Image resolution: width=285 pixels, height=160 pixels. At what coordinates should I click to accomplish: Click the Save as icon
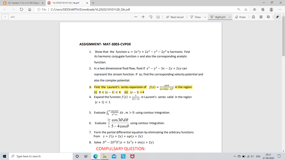(268, 17)
